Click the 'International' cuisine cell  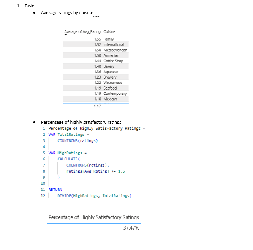(x=114, y=45)
